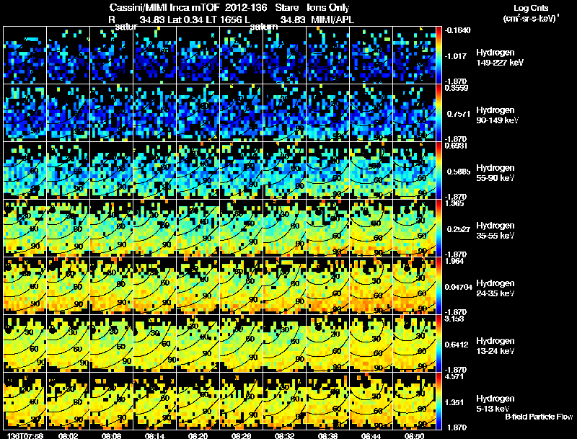Click the Hydrogen 35-55 keV row label
This screenshot has width=577, height=439.
[x=495, y=230]
